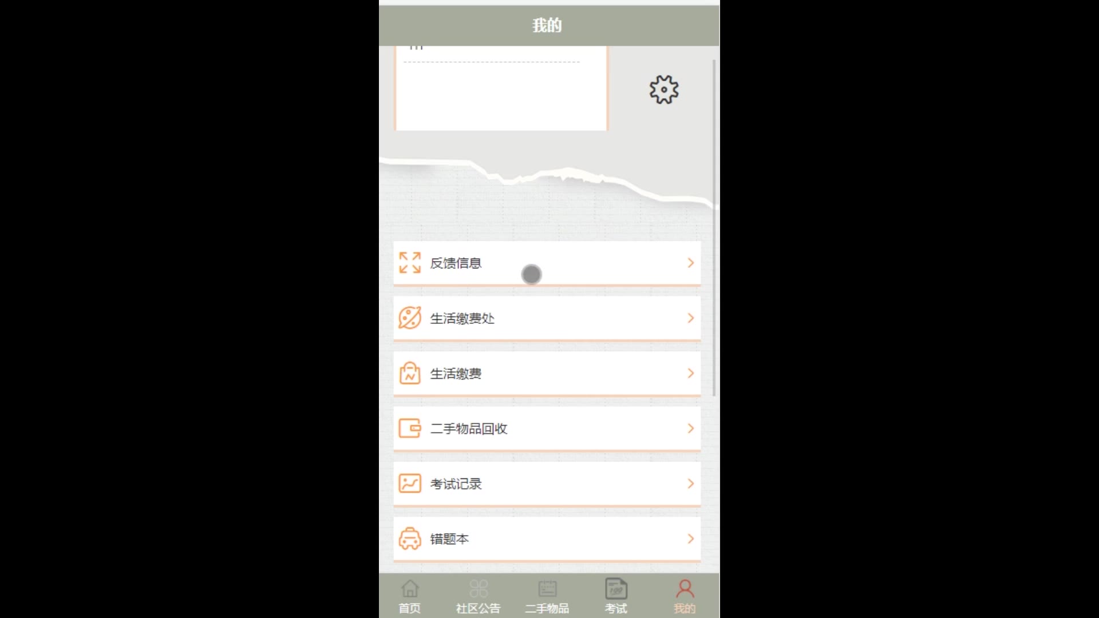The width and height of the screenshot is (1099, 618).
Task: Click the 二手物品回收 wallet icon
Action: click(x=410, y=428)
